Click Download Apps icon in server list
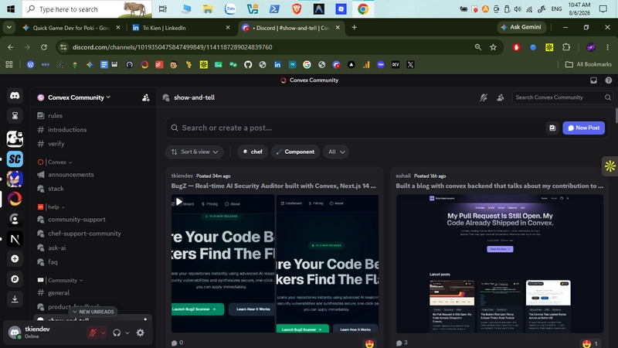Viewport: 618px width, 348px height. click(x=15, y=299)
